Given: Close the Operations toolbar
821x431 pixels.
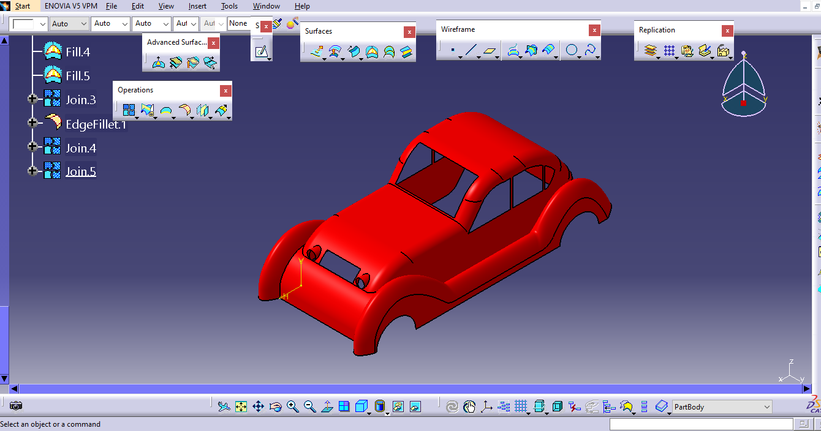Looking at the screenshot, I should [225, 91].
